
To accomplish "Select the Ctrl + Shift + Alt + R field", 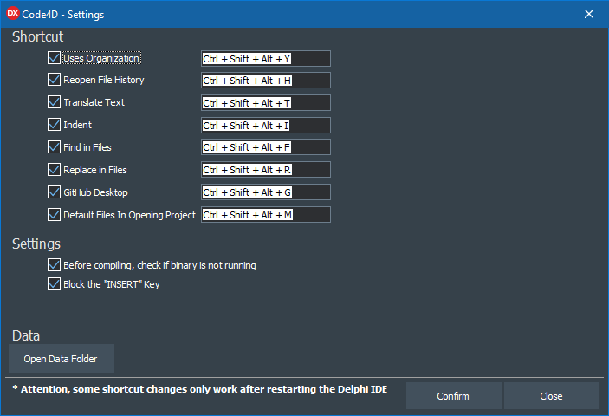I will click(x=266, y=170).
